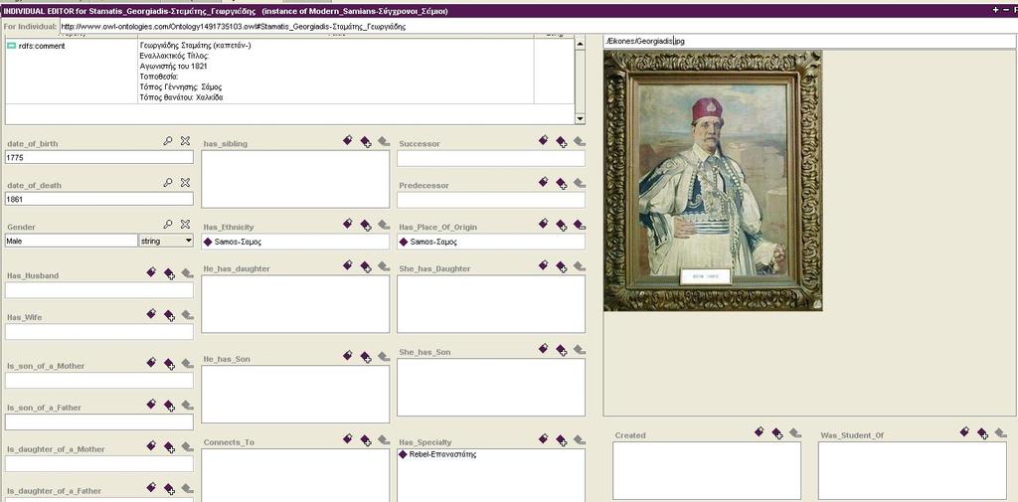Create new instance for She_has_Daughter
Image resolution: width=1018 pixels, height=502 pixels.
pos(544,265)
